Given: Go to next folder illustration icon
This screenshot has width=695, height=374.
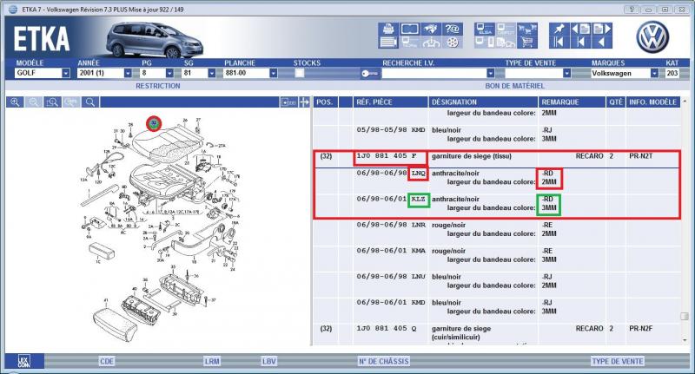Looking at the screenshot, I should pyautogui.click(x=602, y=29).
